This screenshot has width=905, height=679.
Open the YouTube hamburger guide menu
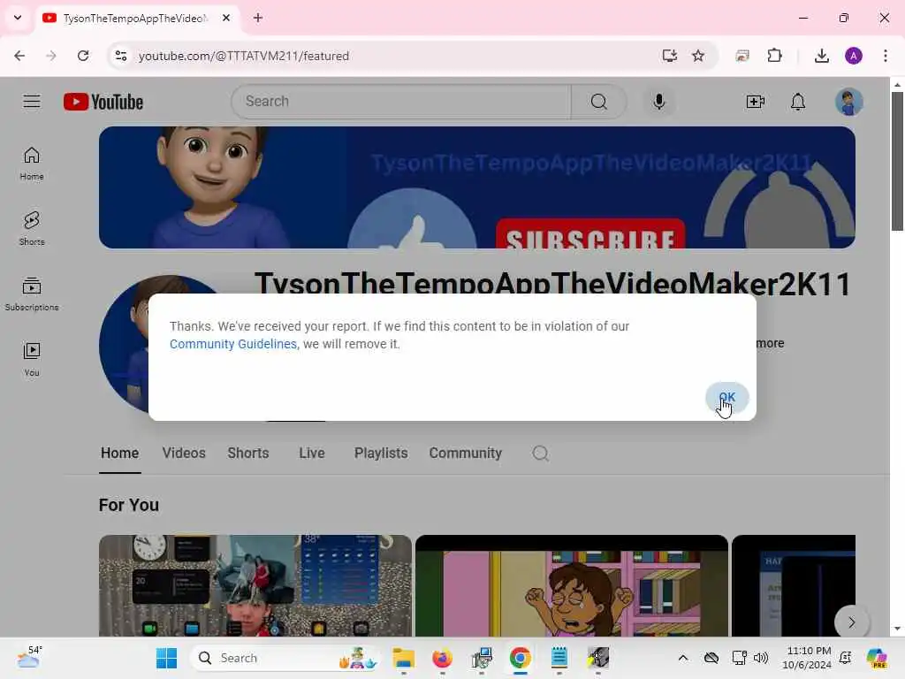point(32,102)
